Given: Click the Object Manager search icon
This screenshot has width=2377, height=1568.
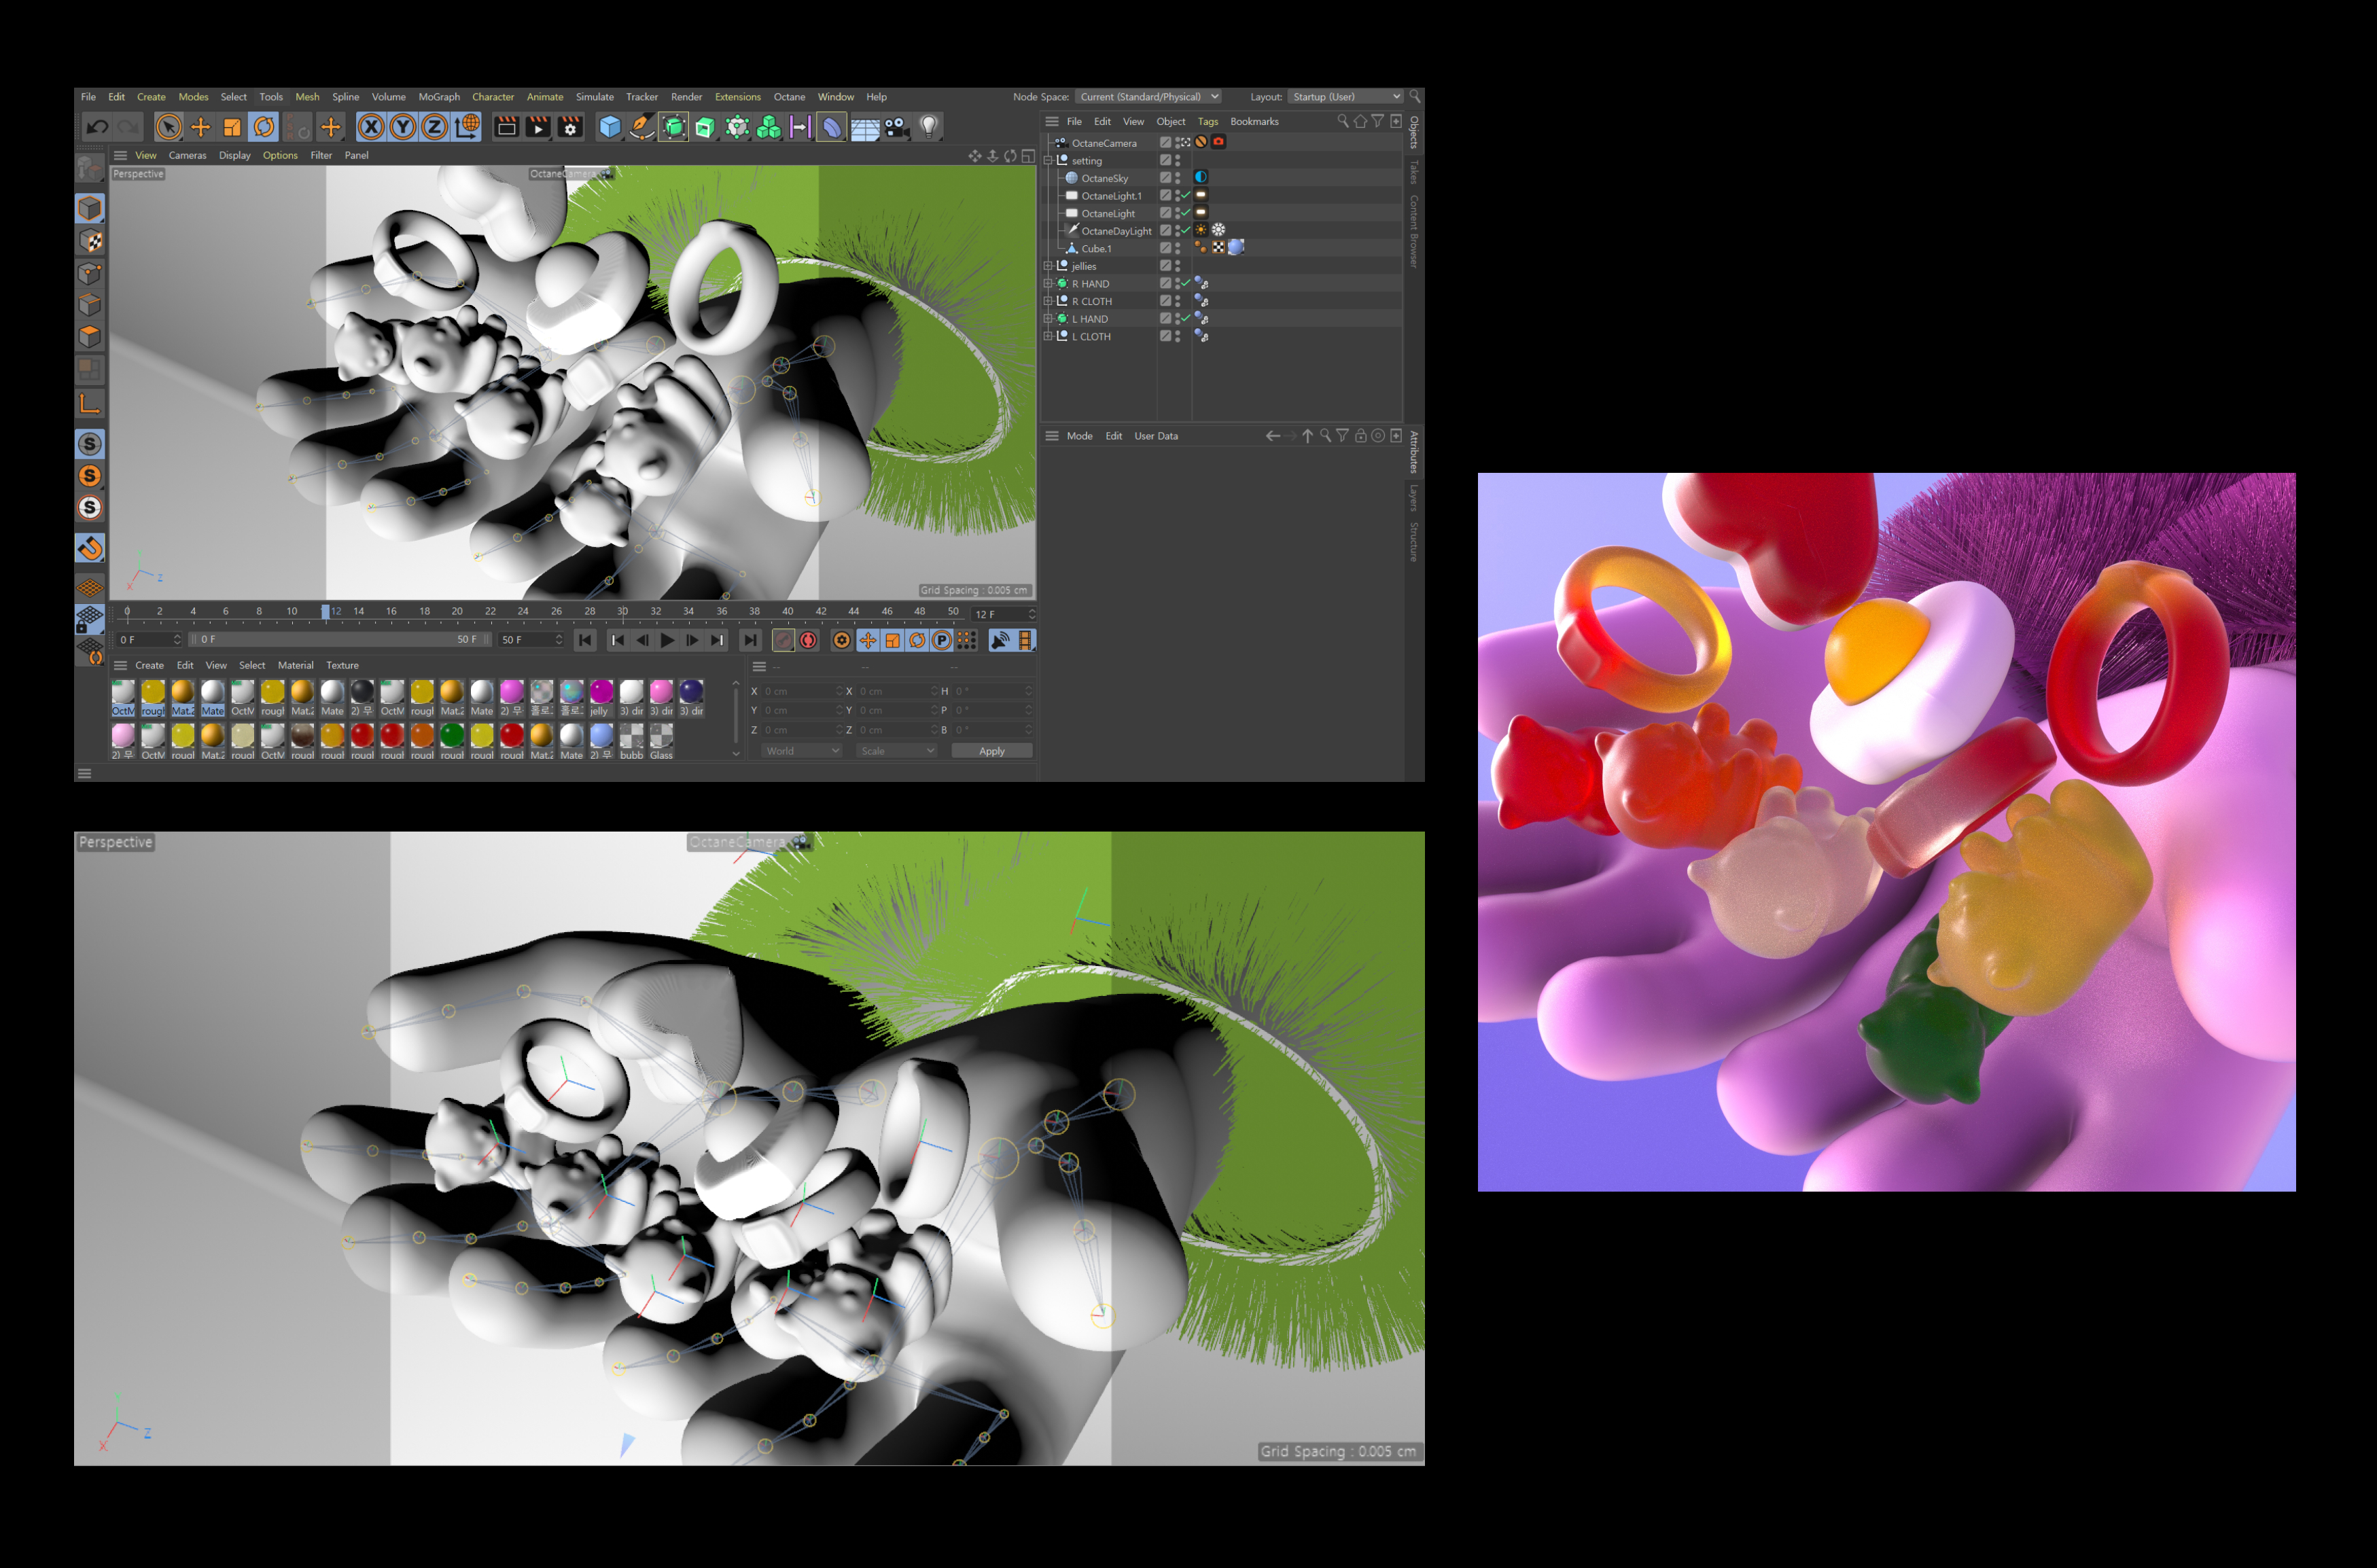Looking at the screenshot, I should point(1343,121).
